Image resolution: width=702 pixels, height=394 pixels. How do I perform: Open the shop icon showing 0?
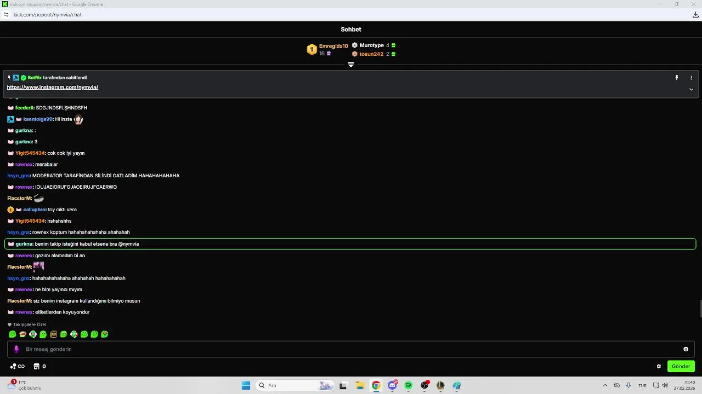[x=39, y=367]
